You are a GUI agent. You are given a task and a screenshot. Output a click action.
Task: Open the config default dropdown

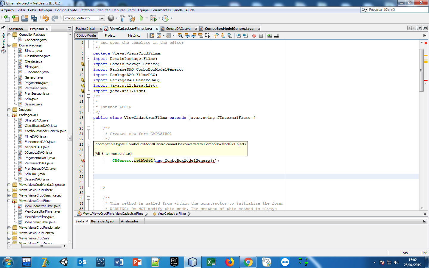[102, 18]
